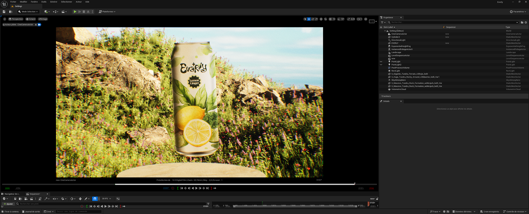Click the Ajouter track button in Sequencer
Image resolution: width=529 pixels, height=214 pixels.
(8, 204)
